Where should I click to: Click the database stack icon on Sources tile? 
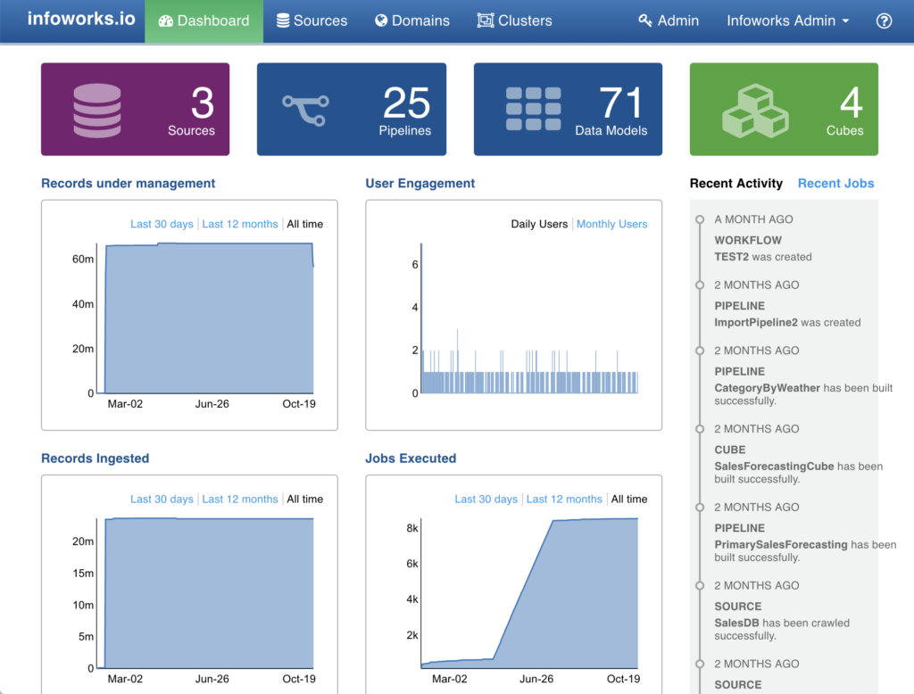click(97, 110)
